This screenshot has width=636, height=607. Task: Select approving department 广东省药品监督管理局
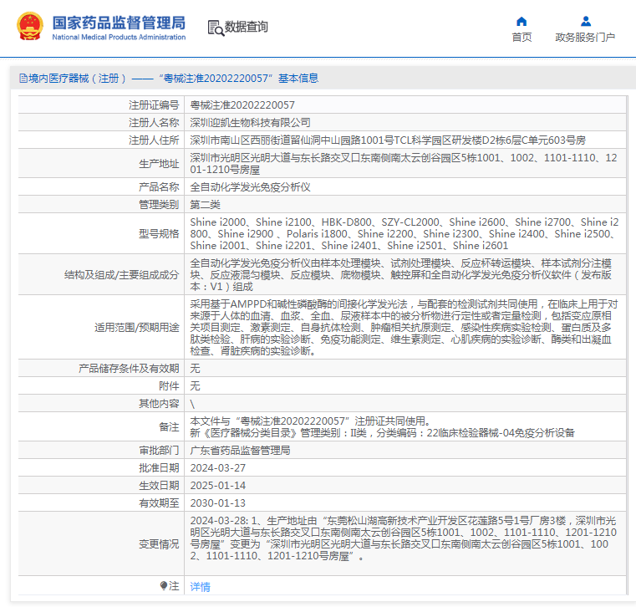tap(240, 451)
